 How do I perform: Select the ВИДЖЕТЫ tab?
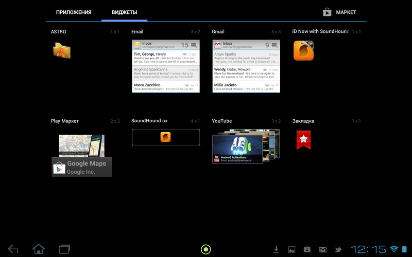[x=124, y=12]
